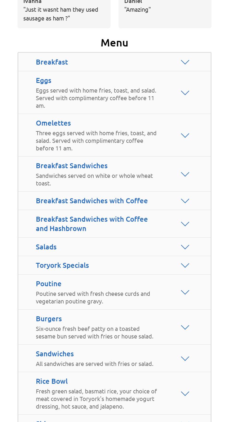Open the Breakfast Sandwiches chevron

click(185, 174)
